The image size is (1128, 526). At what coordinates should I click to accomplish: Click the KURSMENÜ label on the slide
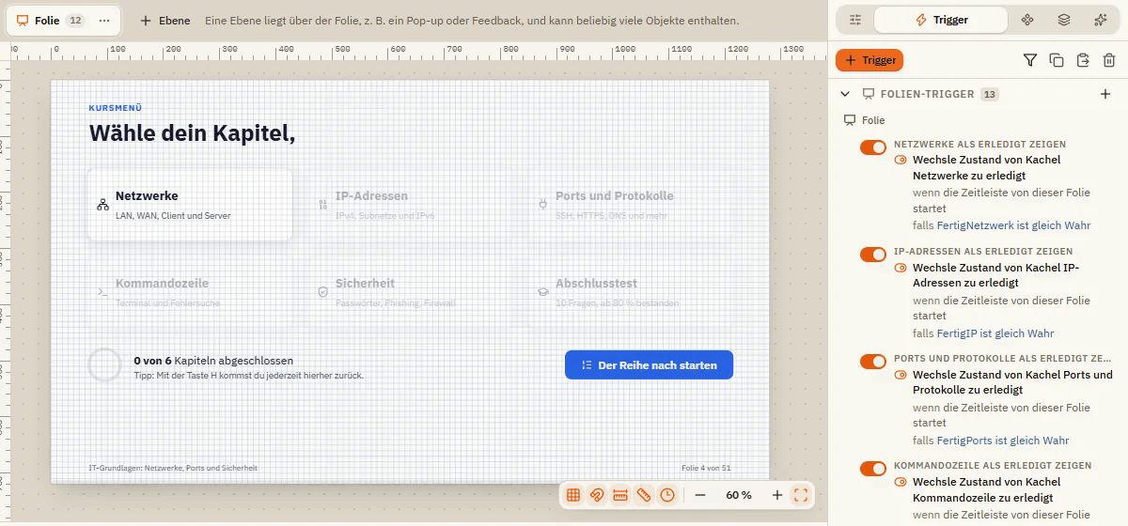point(116,108)
